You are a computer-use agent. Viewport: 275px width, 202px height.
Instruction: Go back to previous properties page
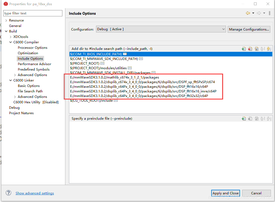pyautogui.click(x=248, y=13)
